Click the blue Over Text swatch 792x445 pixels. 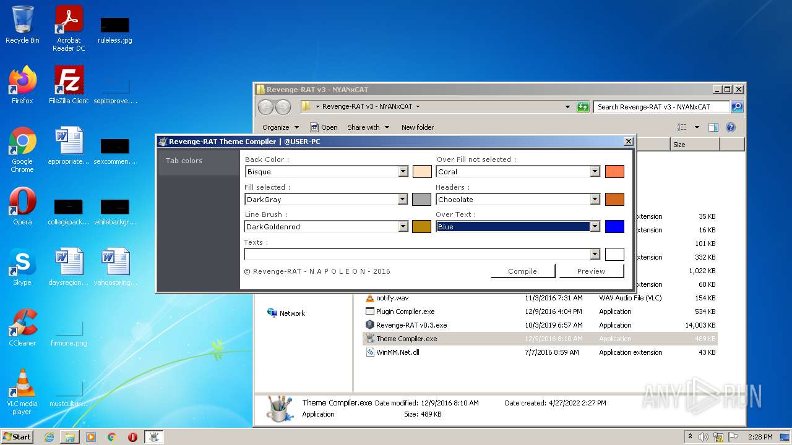(614, 226)
